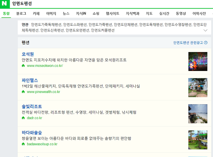
Task: Click the 파인웰스 description about 해산물패키지
Action: click(x=81, y=86)
